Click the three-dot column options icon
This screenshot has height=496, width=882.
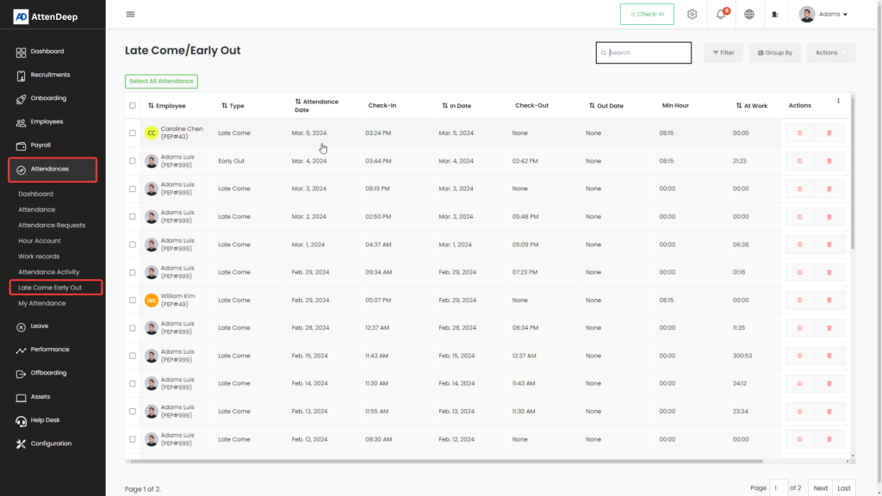838,102
